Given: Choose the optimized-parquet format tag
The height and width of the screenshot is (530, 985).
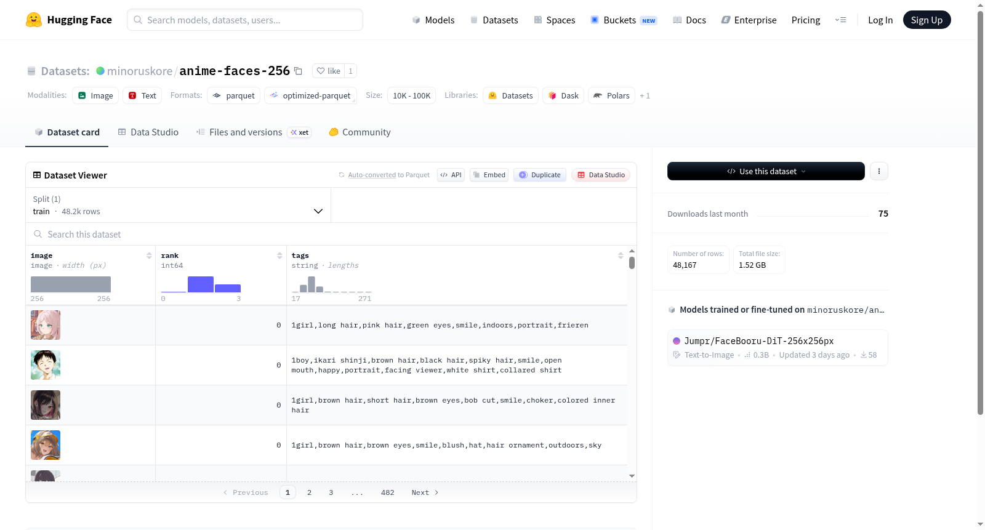Looking at the screenshot, I should (311, 95).
